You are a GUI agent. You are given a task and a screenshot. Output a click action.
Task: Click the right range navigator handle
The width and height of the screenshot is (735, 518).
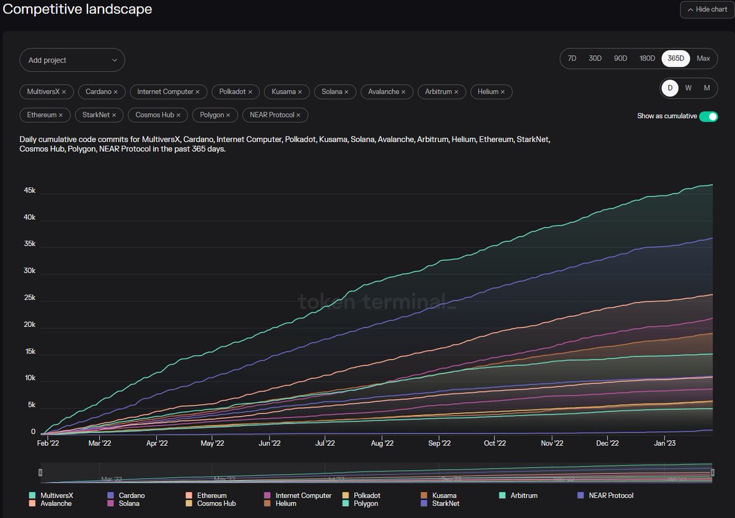pos(712,473)
